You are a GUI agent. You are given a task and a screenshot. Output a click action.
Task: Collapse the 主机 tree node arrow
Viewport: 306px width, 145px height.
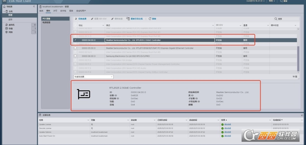4,12
